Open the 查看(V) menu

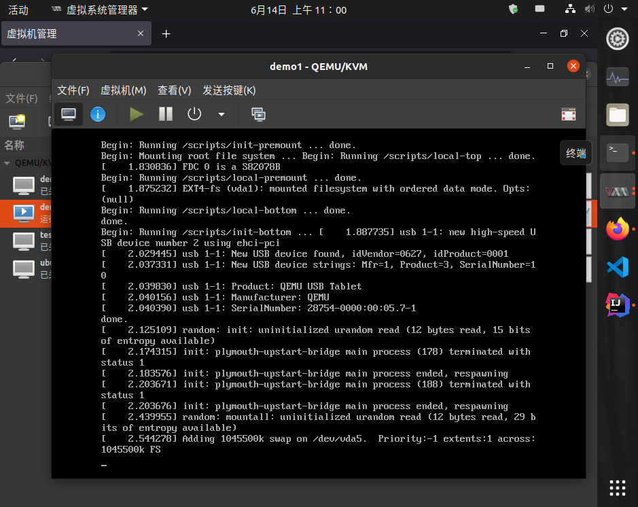(x=174, y=90)
